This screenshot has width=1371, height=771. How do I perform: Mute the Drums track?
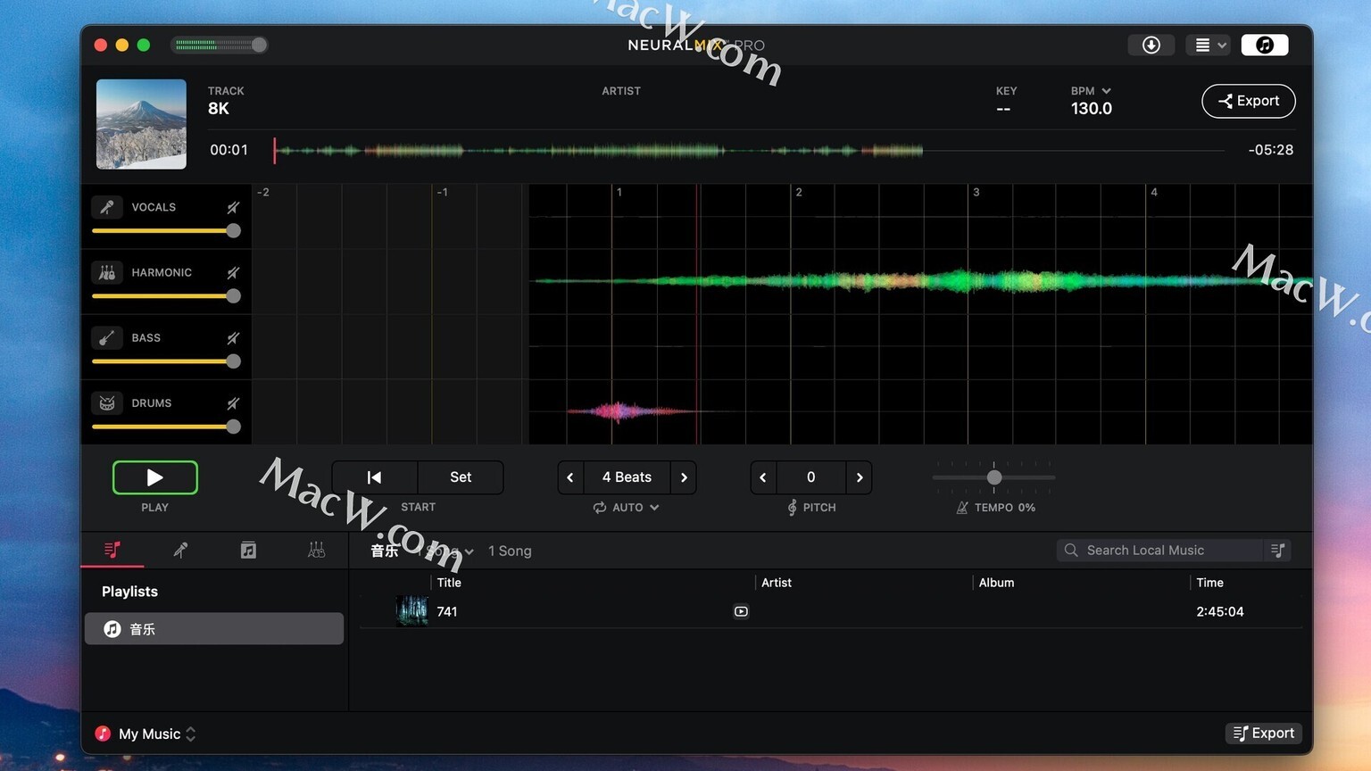point(233,403)
